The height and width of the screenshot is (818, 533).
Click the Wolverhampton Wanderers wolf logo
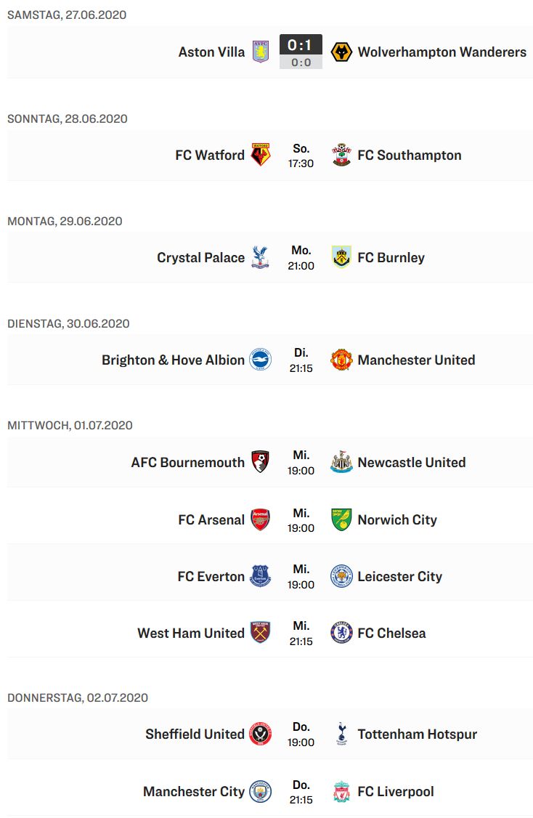tap(341, 52)
